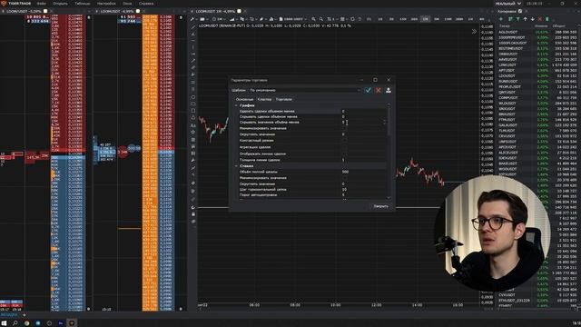The height and width of the screenshot is (327, 581).
Task: Select APTUSDT row in quotes list
Action: [x=537, y=71]
